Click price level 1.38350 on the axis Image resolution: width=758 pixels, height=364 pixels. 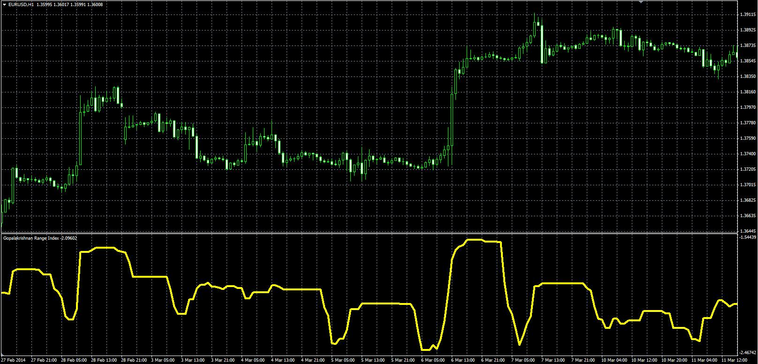[x=748, y=76]
